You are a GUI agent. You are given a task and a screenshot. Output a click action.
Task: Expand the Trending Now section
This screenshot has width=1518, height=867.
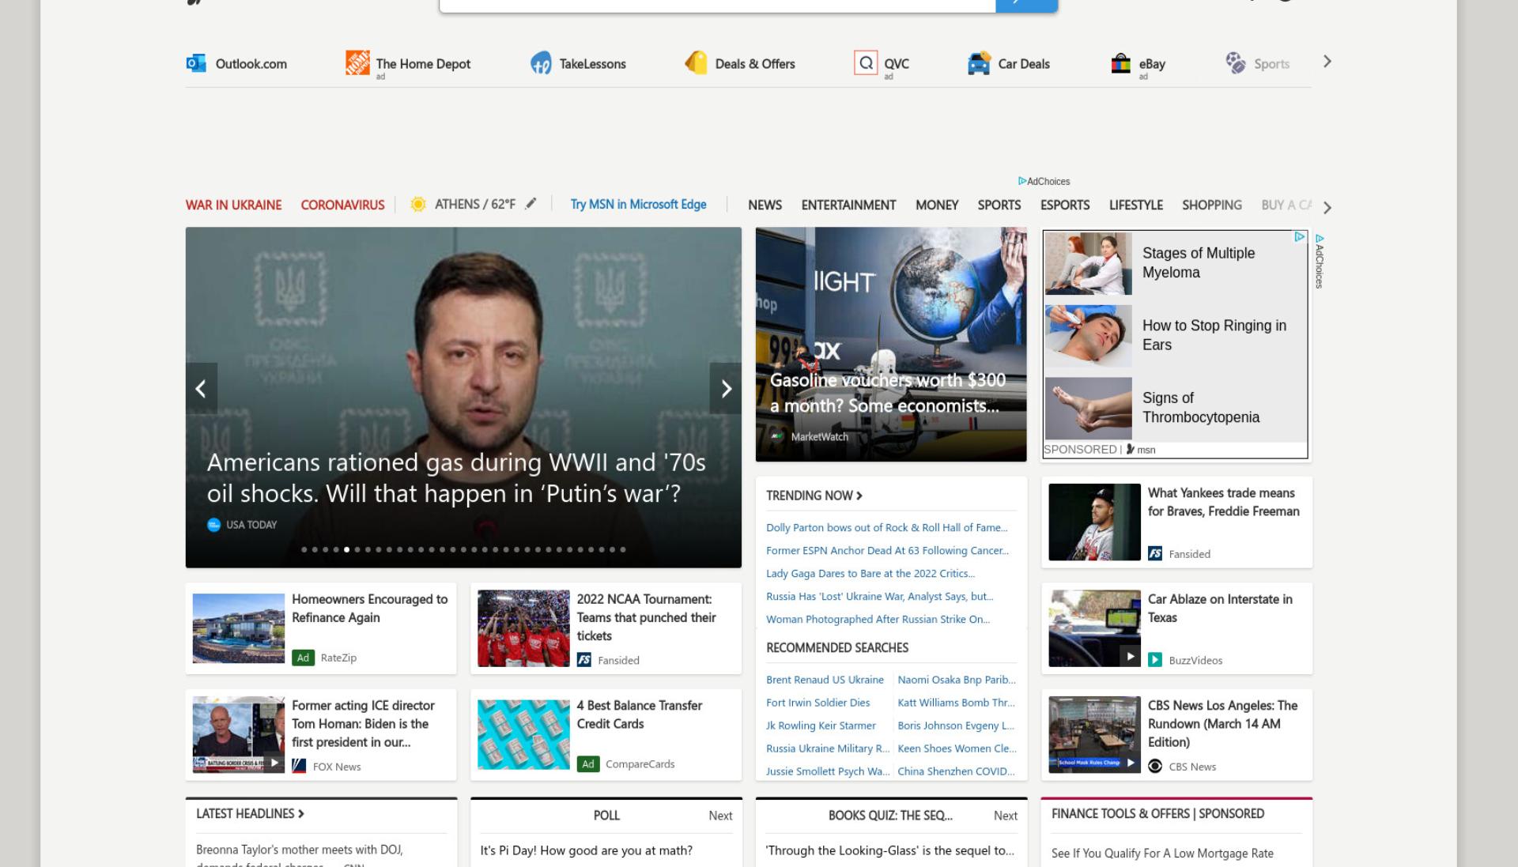coord(814,496)
